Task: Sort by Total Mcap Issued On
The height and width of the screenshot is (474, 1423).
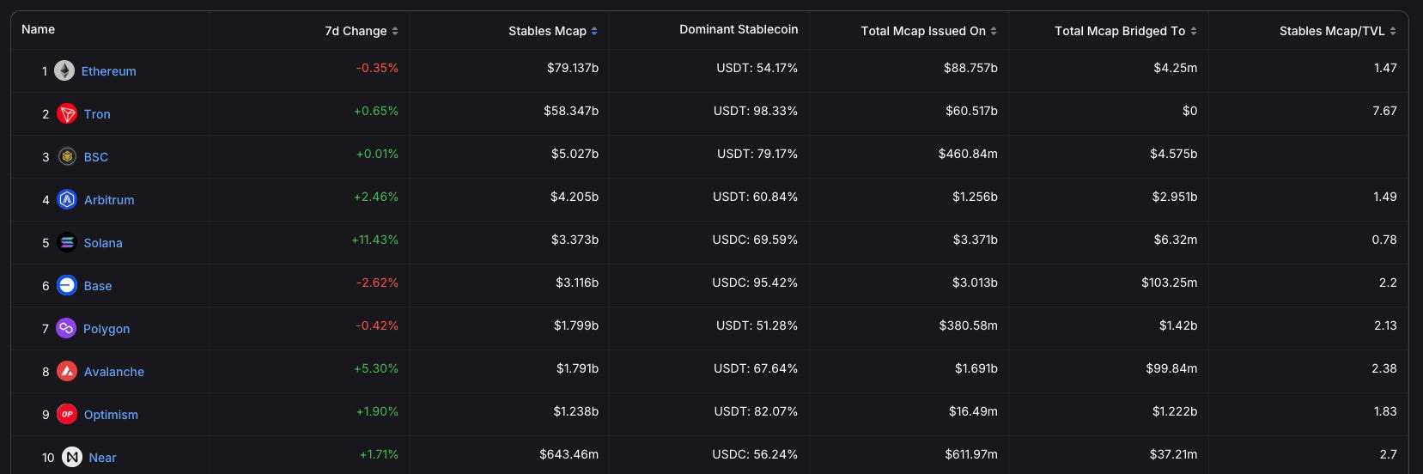Action: click(x=928, y=31)
